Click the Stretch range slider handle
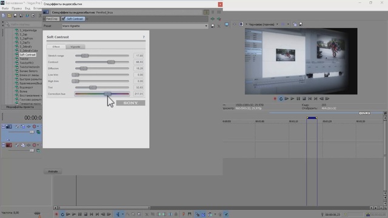Screen dimensions: 388x218 pyautogui.click(x=85, y=56)
